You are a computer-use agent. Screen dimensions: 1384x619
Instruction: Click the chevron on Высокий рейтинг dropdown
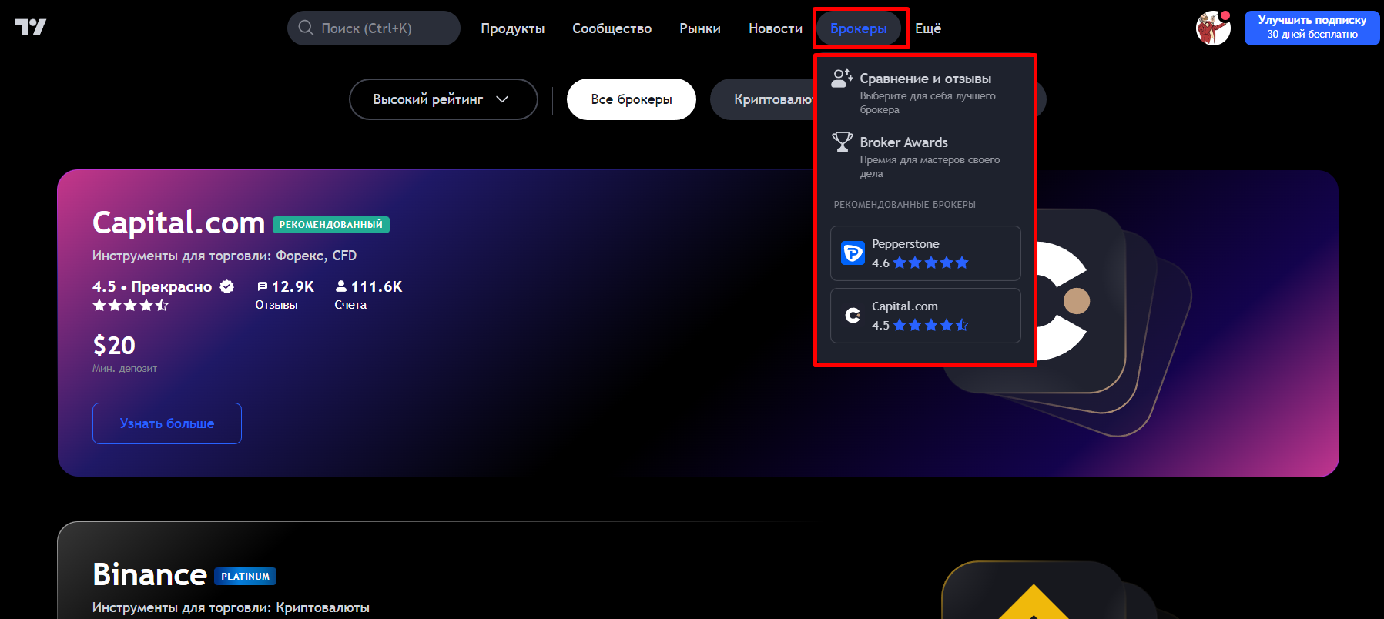pos(502,99)
